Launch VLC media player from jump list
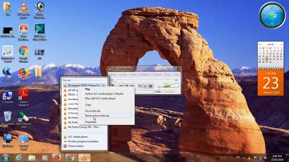The width and height of the screenshot is (289, 162). coord(84,137)
